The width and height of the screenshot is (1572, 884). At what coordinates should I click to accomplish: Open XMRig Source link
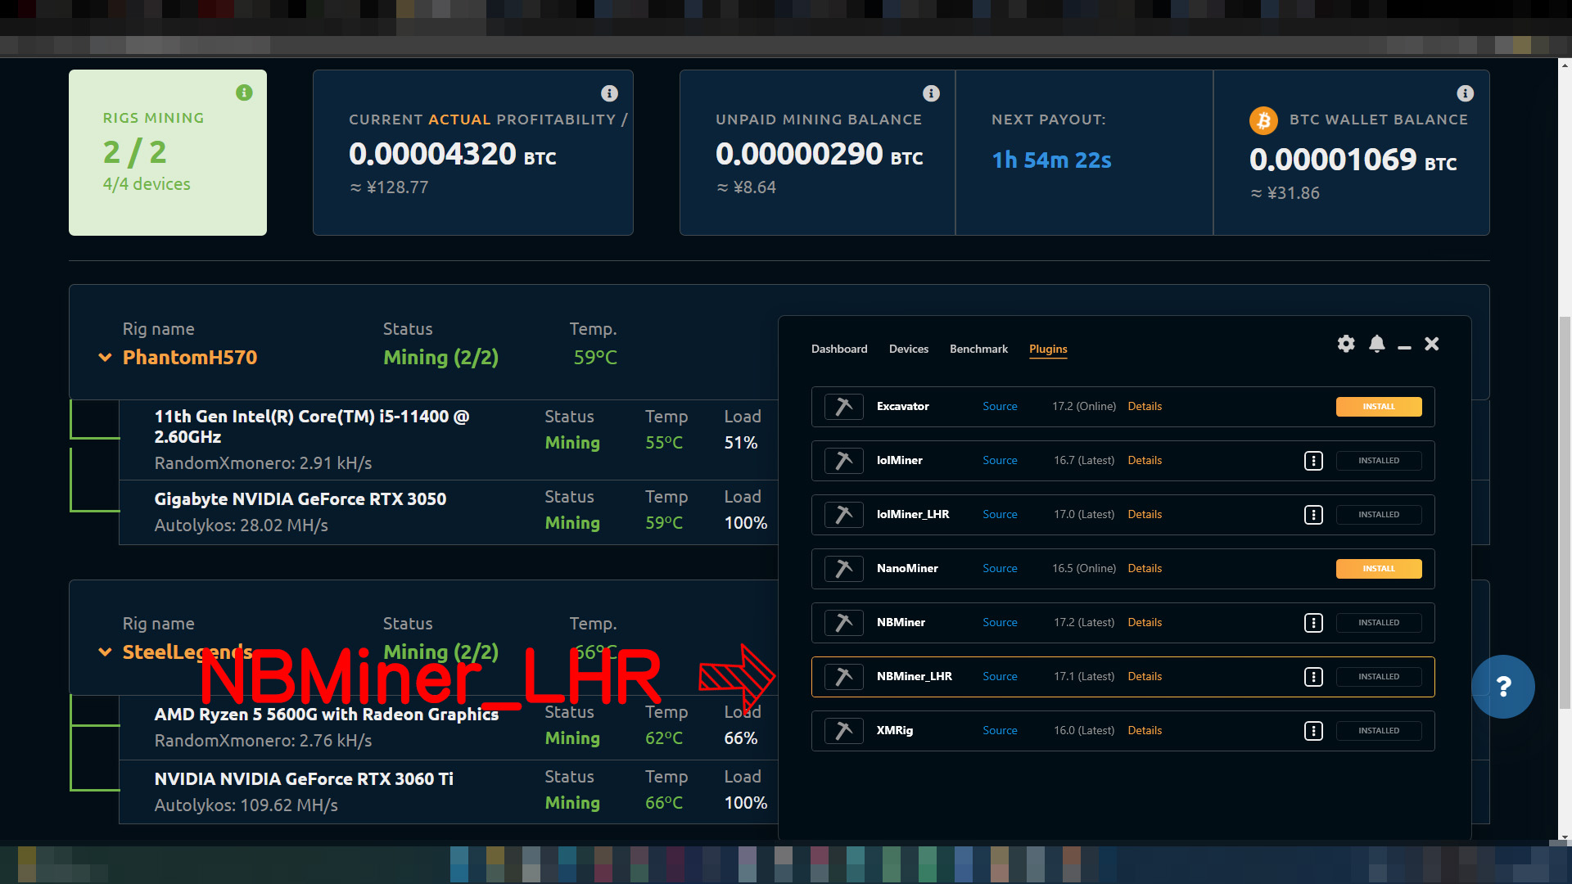[1000, 731]
